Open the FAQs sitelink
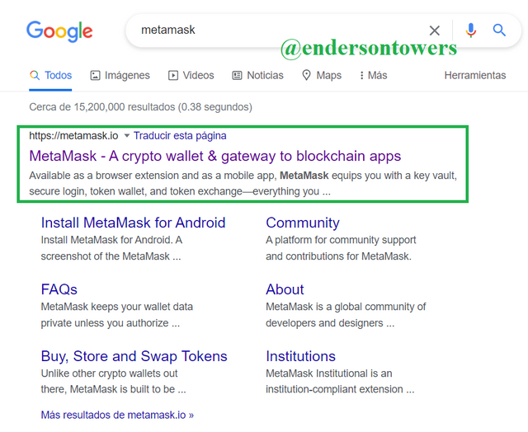Image resolution: width=528 pixels, height=432 pixels. pyautogui.click(x=59, y=289)
